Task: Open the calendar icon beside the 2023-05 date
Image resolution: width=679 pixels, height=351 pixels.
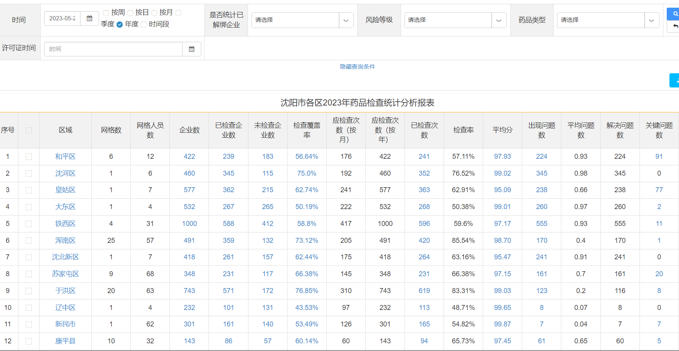Action: (x=89, y=18)
